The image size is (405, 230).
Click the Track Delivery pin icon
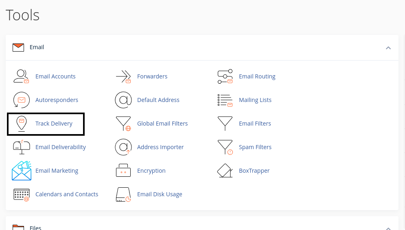click(21, 124)
